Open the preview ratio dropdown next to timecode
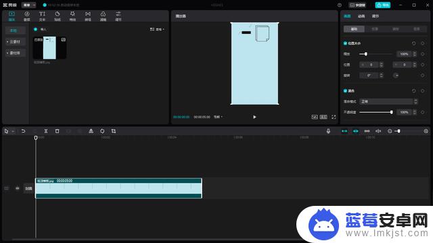 tap(218, 117)
